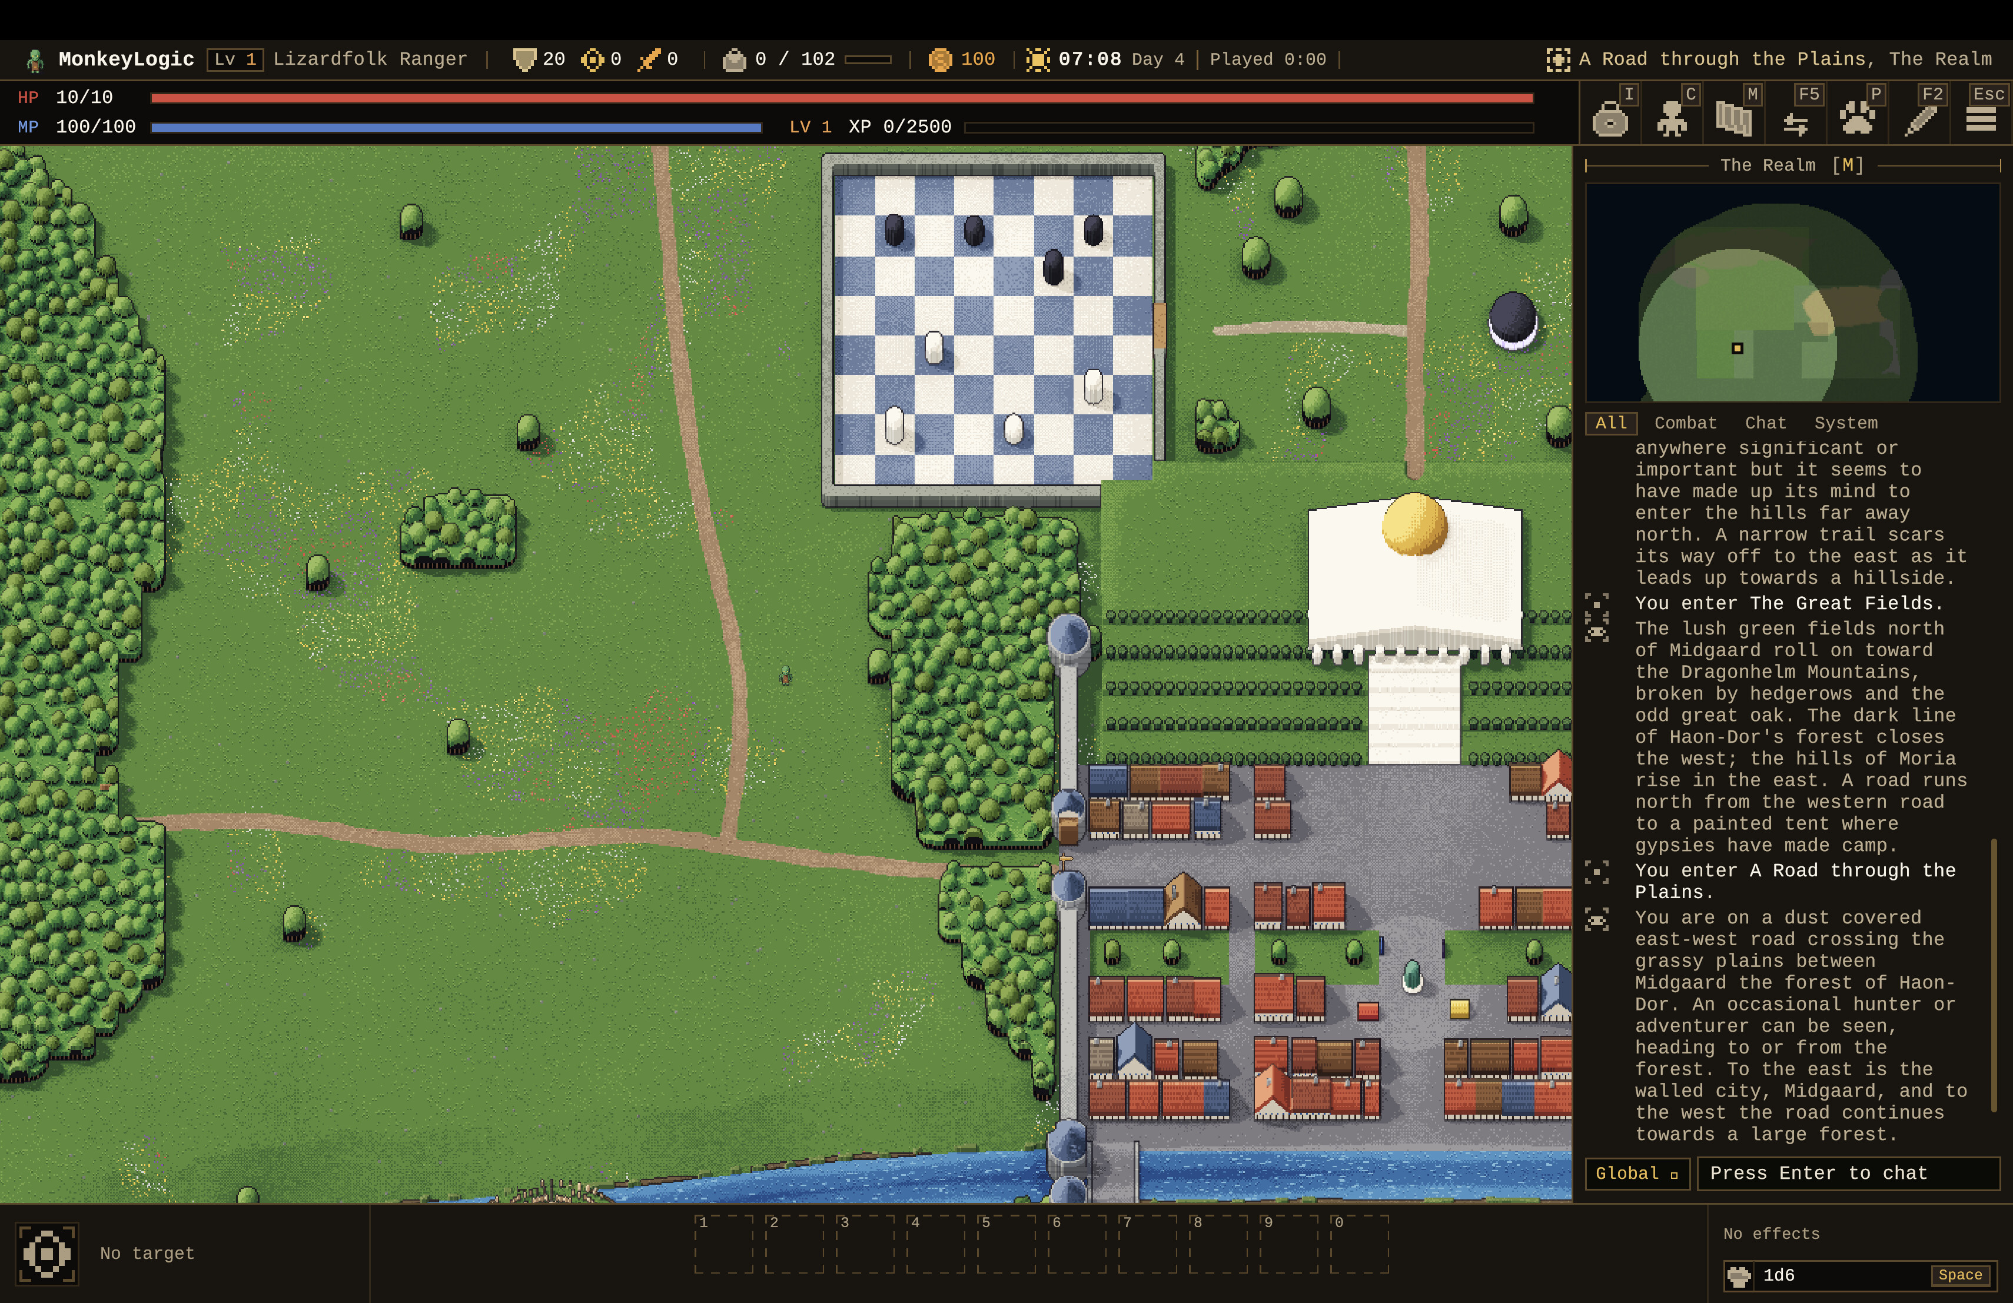Click the '07:08' game clock
The width and height of the screenshot is (2013, 1303).
(x=1089, y=59)
